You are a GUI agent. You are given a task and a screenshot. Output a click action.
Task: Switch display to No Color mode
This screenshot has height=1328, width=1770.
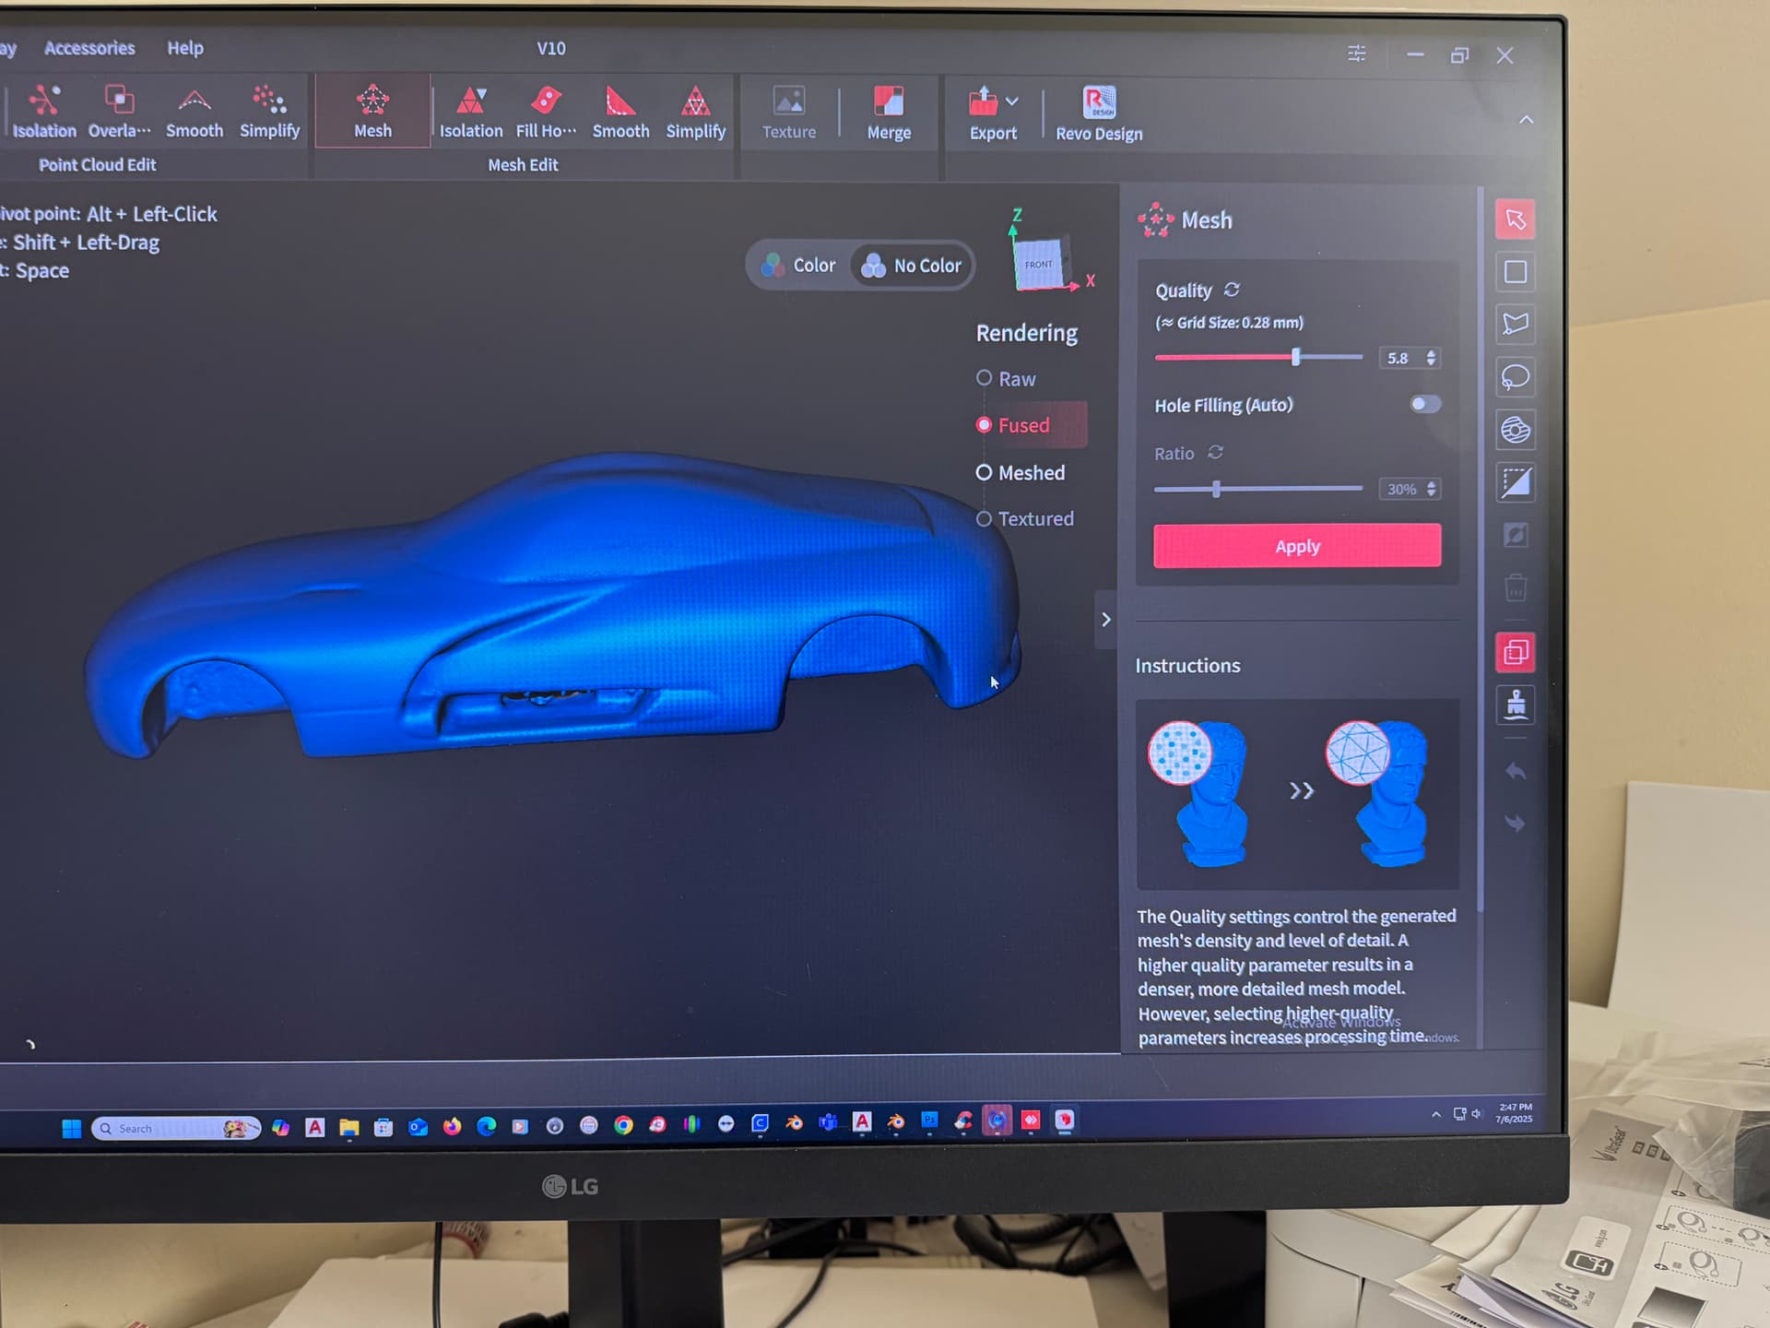(911, 266)
